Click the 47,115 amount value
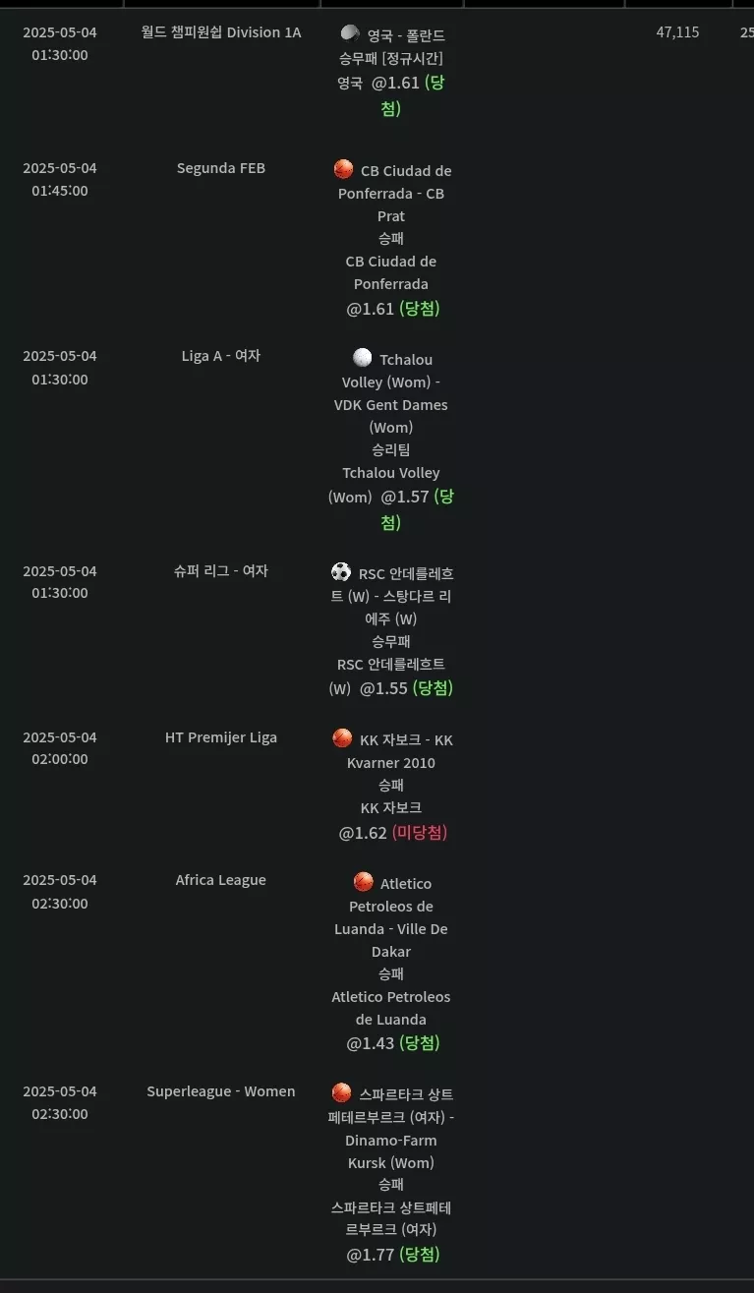 click(678, 32)
